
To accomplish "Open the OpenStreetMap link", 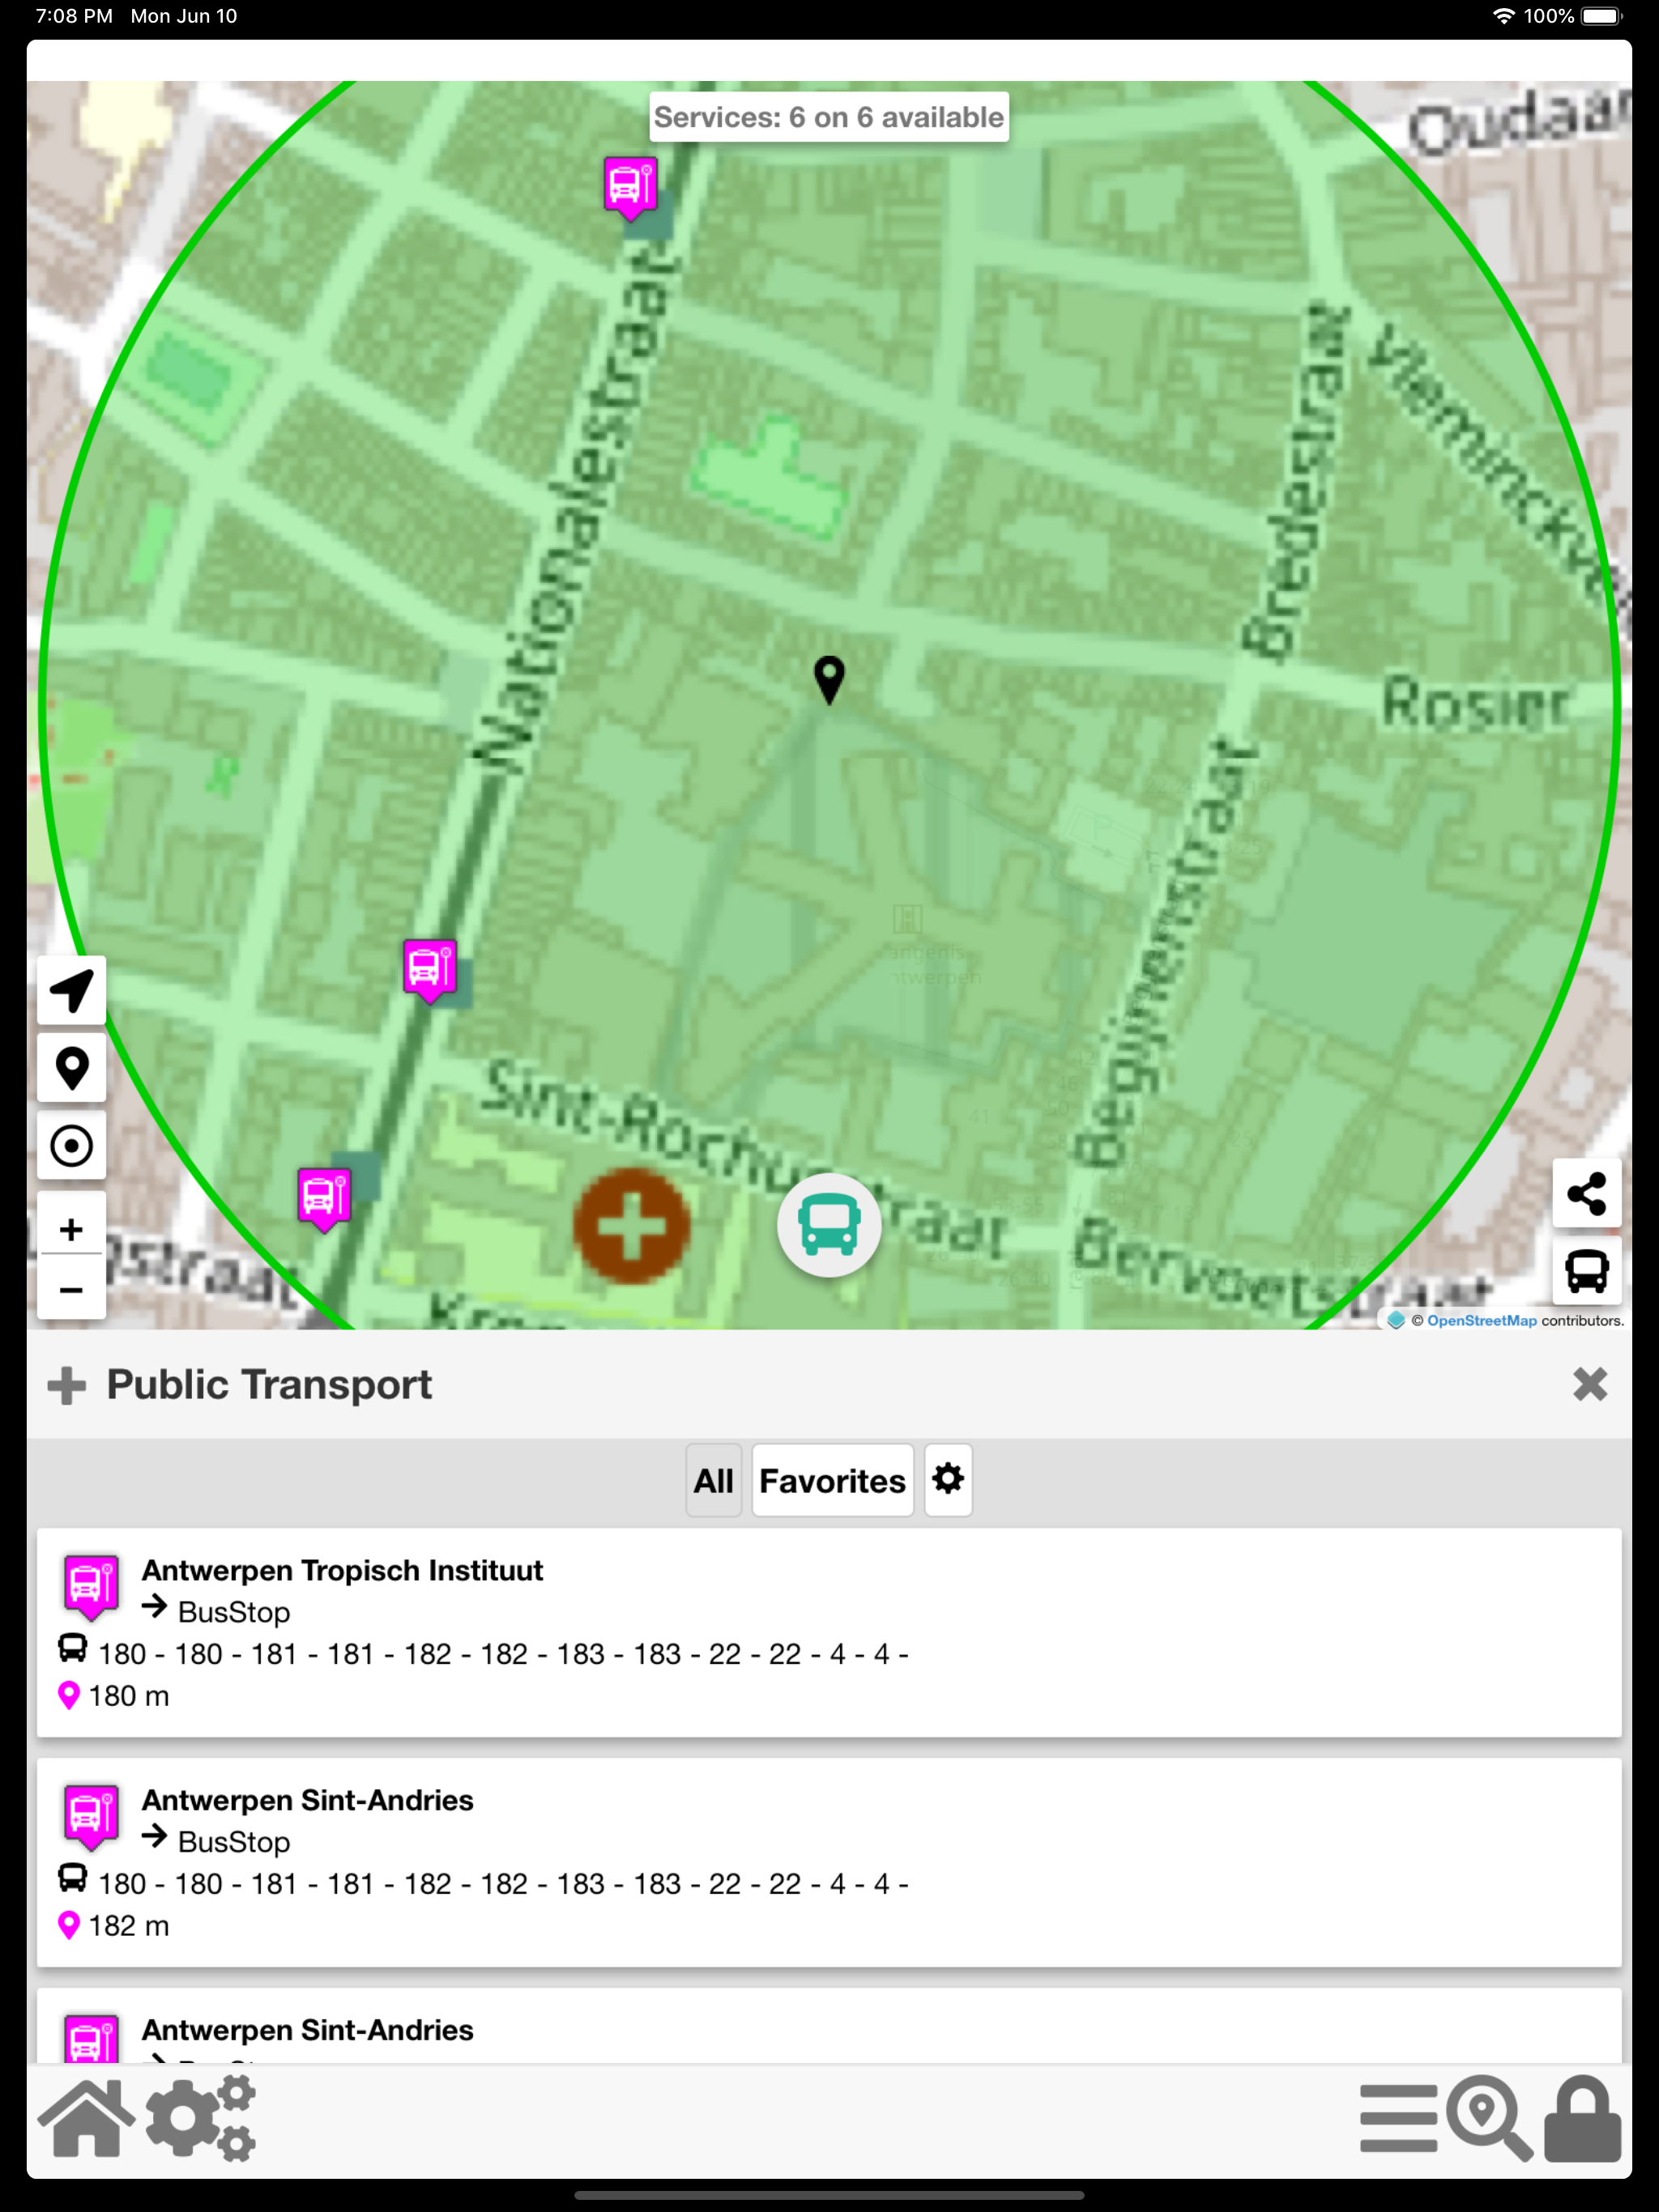I will coord(1481,1320).
